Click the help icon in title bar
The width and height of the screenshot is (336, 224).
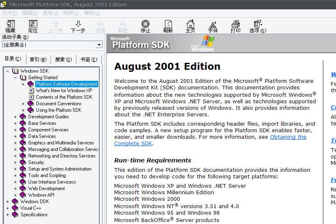[x=3, y=4]
